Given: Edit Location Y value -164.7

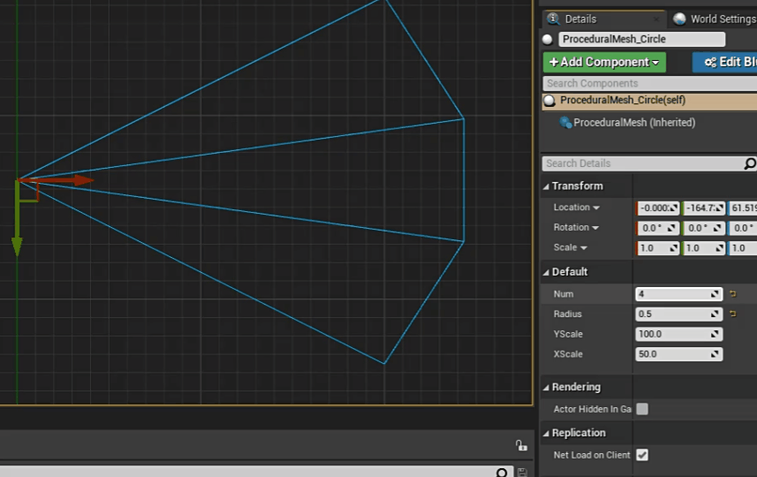Looking at the screenshot, I should point(704,208).
